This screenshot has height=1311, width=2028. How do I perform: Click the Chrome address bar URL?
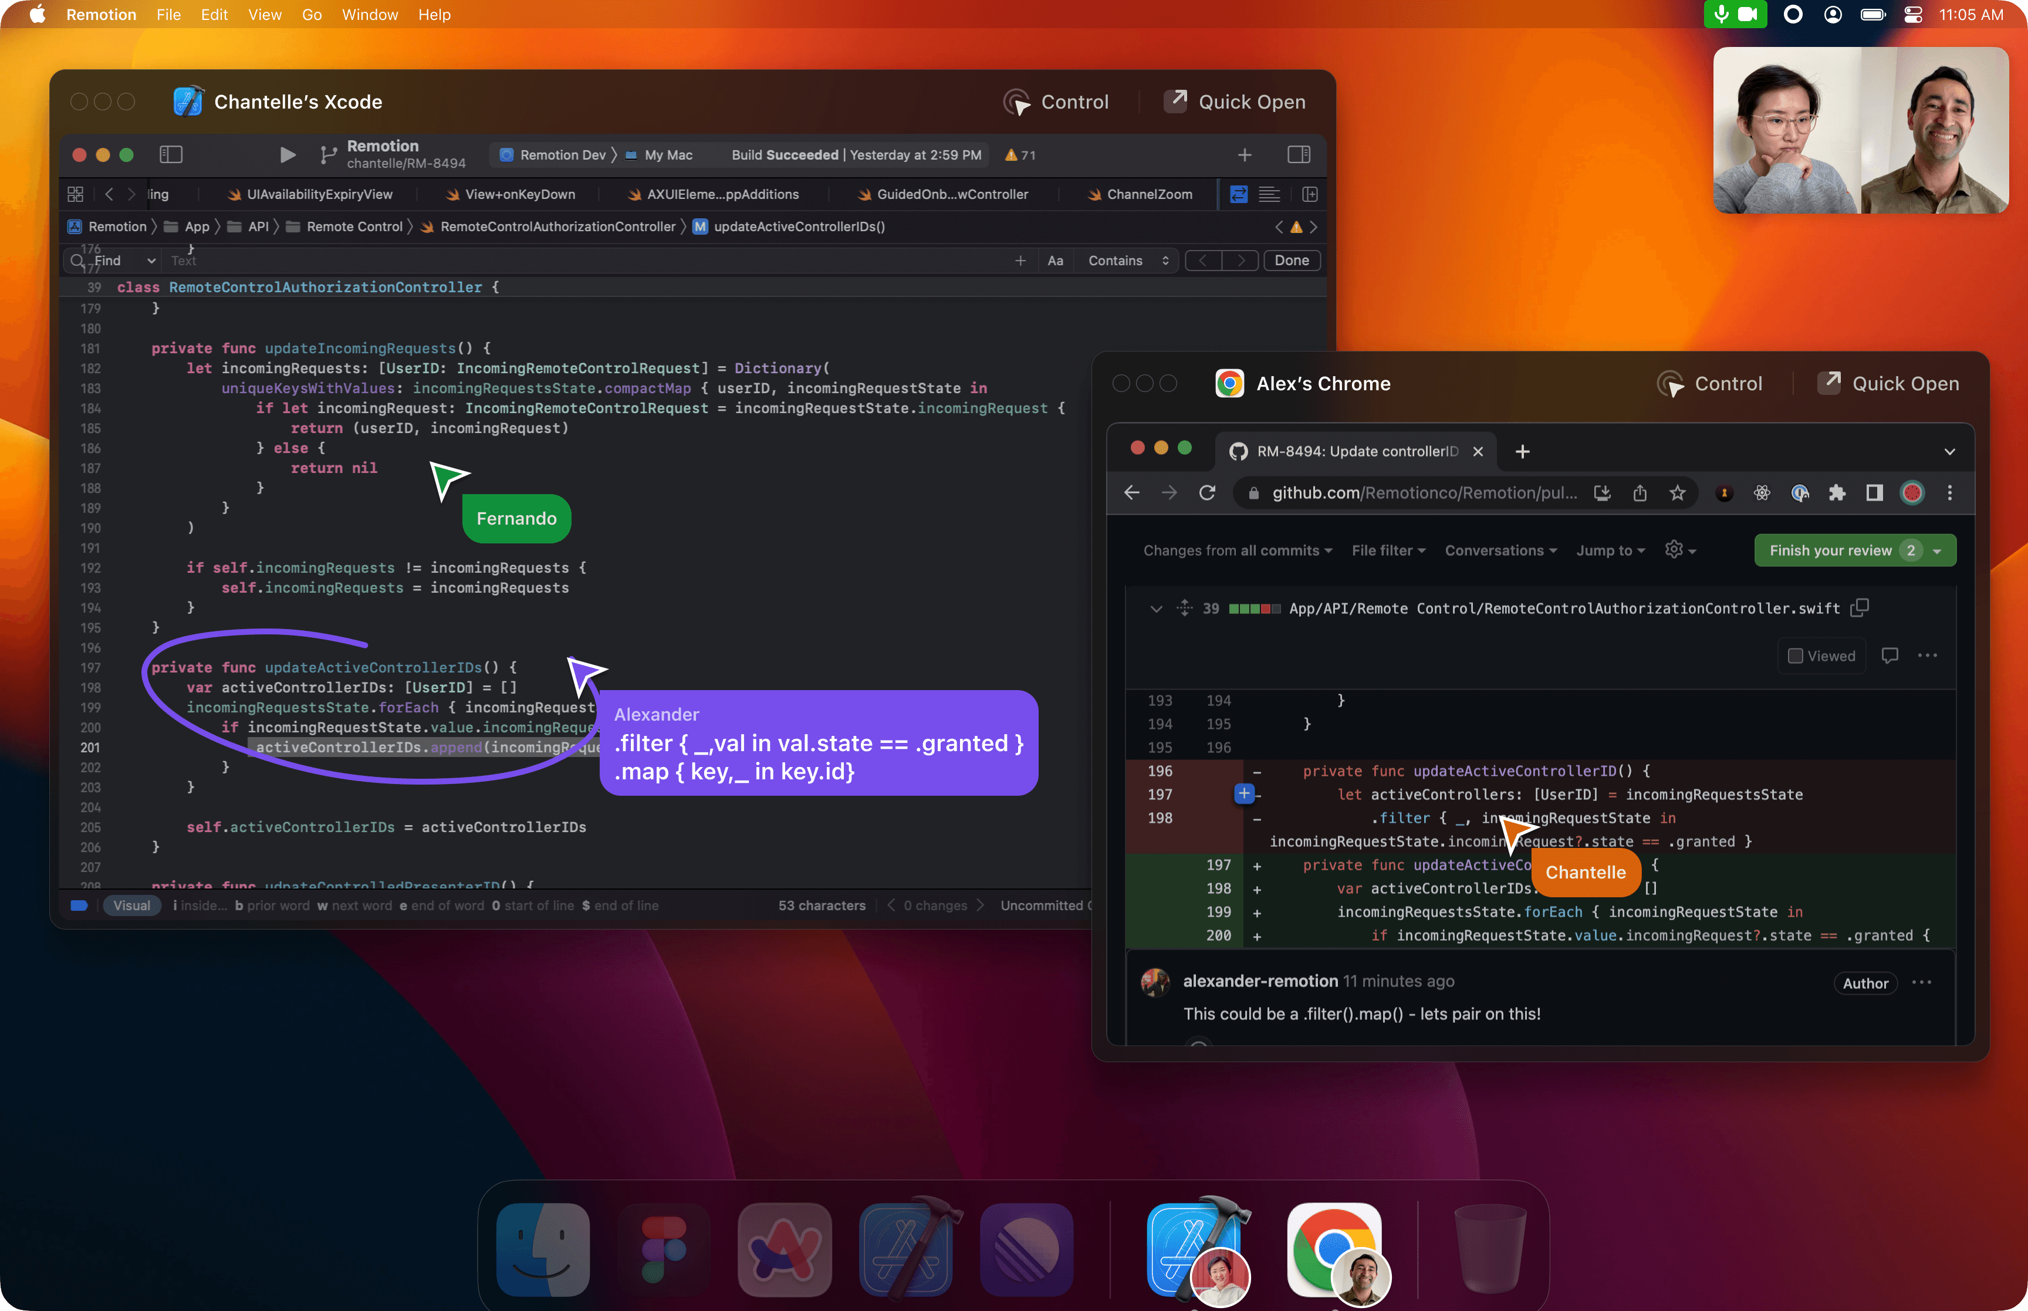(x=1425, y=493)
